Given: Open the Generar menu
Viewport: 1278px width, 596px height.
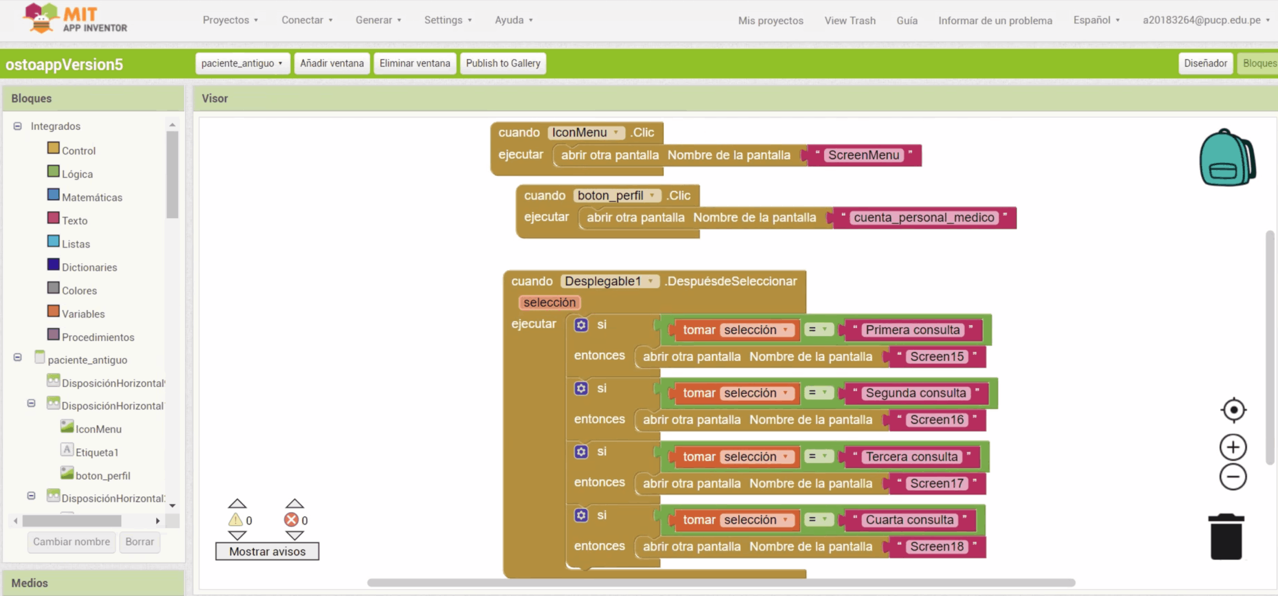Looking at the screenshot, I should 378,20.
